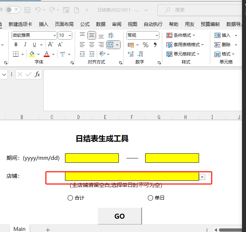The width and height of the screenshot is (246, 232).
Task: Switch to the 公式 ribbon tab
Action: pyautogui.click(x=85, y=24)
